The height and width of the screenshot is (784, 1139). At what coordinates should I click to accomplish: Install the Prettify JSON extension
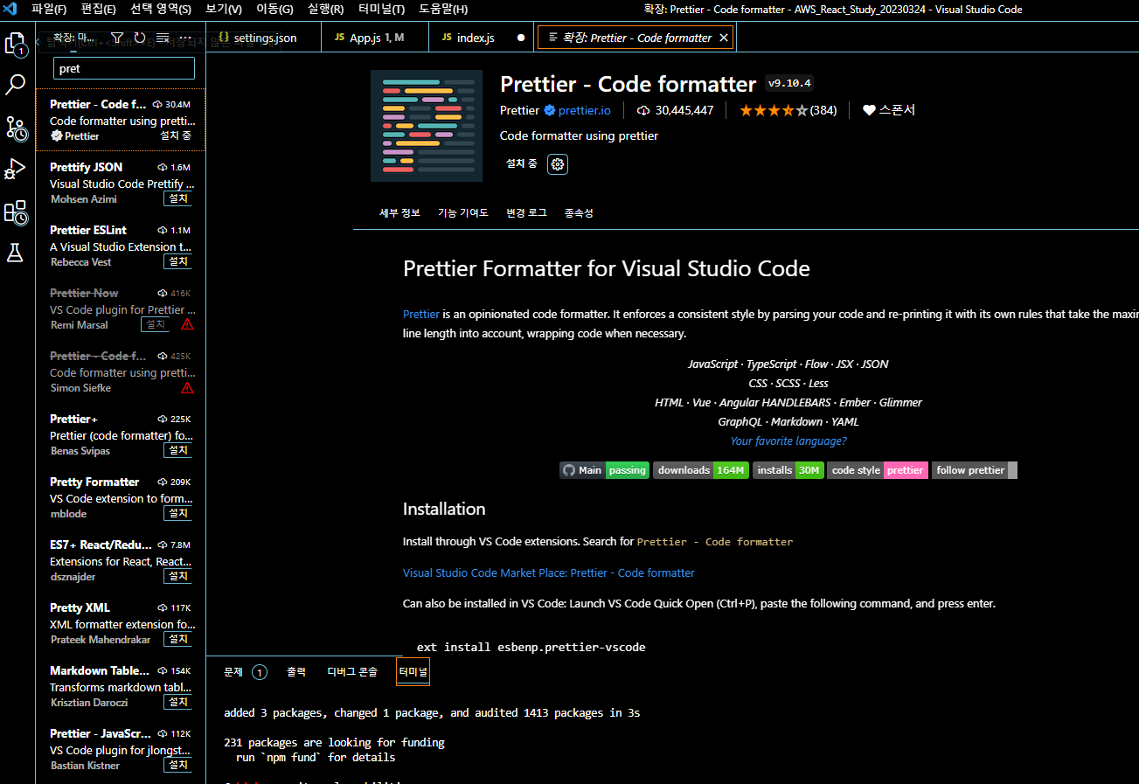point(178,199)
